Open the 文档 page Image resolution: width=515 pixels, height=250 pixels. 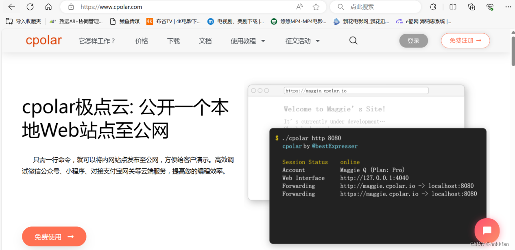[x=205, y=41]
